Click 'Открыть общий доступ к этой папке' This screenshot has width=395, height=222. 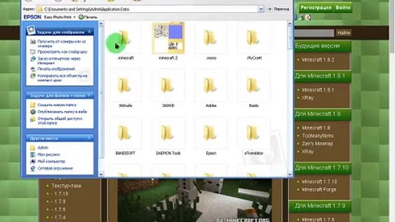pyautogui.click(x=60, y=121)
